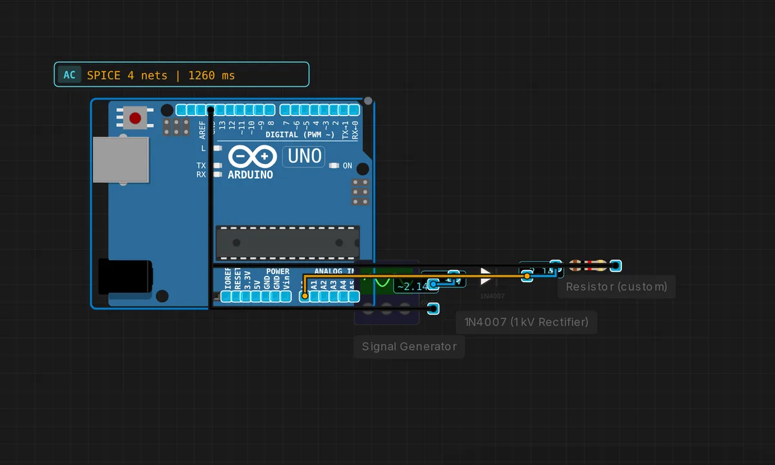Select the Vin power pin

coord(285,296)
